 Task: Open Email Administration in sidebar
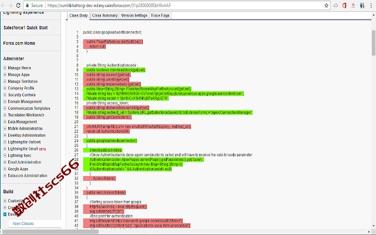click(x=25, y=162)
